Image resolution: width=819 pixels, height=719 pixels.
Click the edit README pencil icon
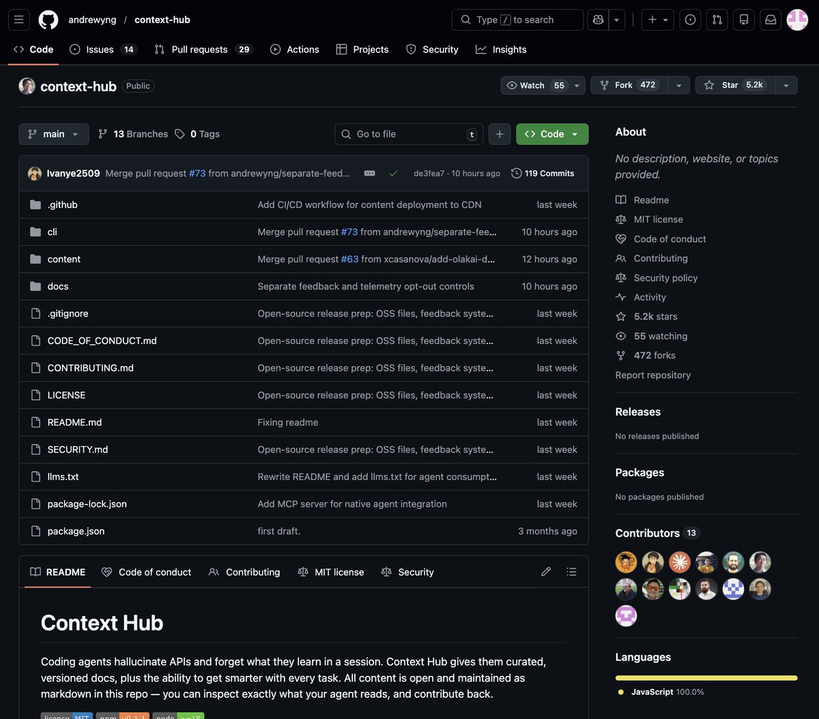pyautogui.click(x=546, y=572)
